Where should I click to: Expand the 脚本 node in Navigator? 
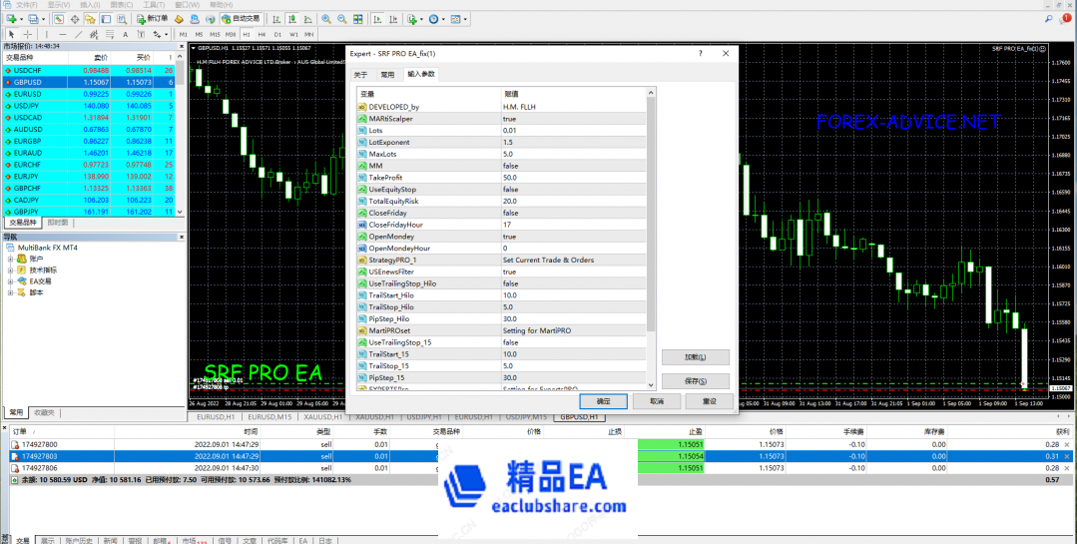[10, 291]
